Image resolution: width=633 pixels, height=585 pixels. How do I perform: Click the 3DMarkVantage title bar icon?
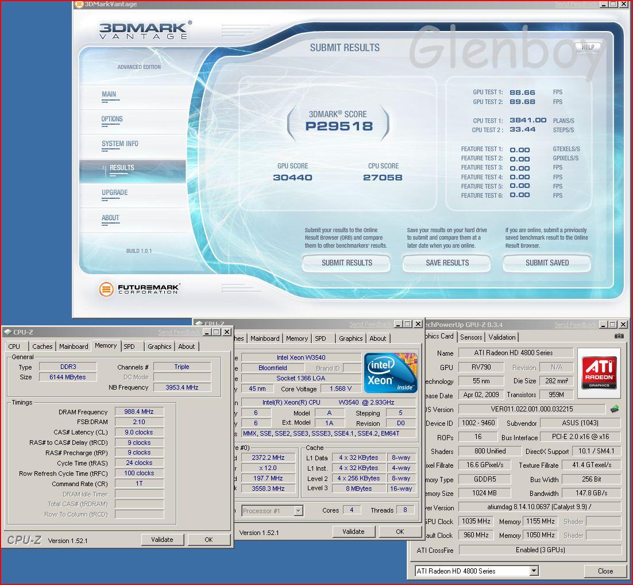click(79, 5)
